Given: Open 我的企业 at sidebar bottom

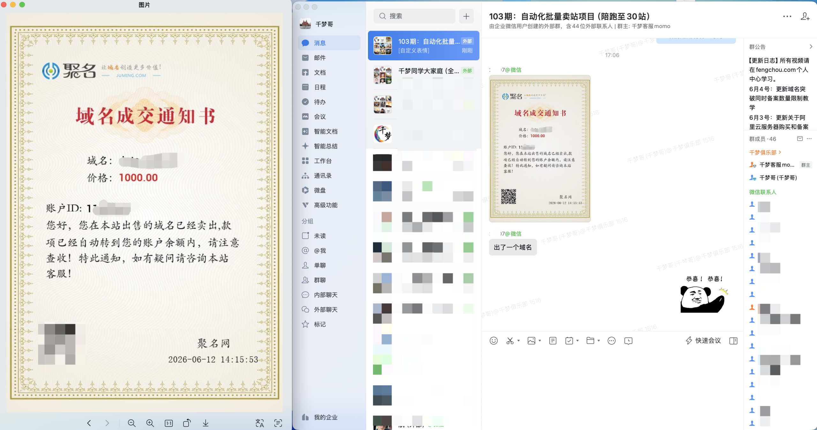Looking at the screenshot, I should point(329,417).
